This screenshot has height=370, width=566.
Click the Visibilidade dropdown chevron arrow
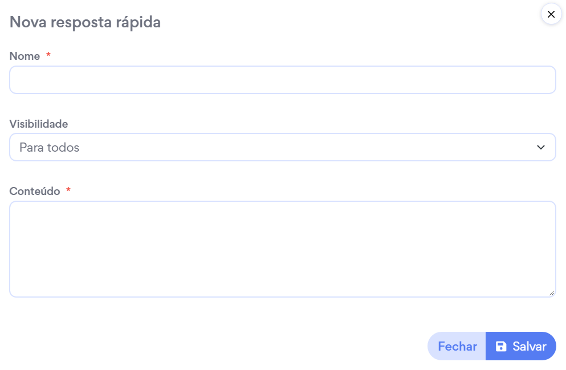point(541,148)
